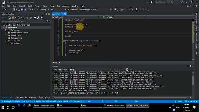Viewport: 199px width, 112px height.
Task: Click the Windows Start button
Action: click(x=3, y=108)
